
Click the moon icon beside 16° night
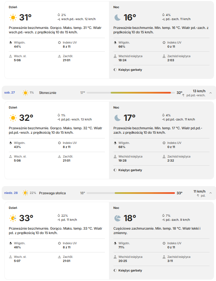click(118, 18)
